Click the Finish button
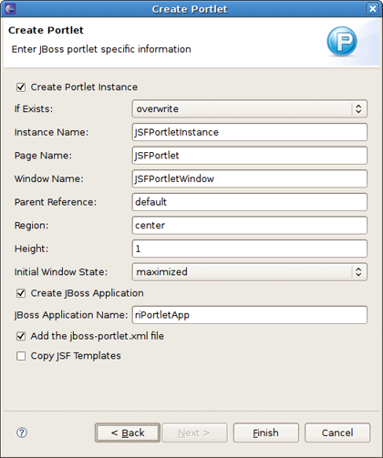 (265, 433)
